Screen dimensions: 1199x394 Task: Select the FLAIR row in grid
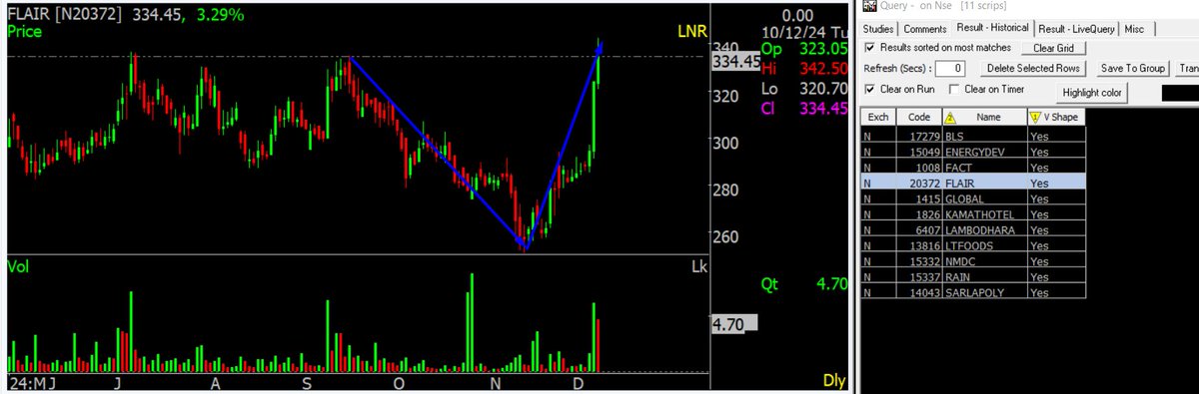[x=973, y=183]
